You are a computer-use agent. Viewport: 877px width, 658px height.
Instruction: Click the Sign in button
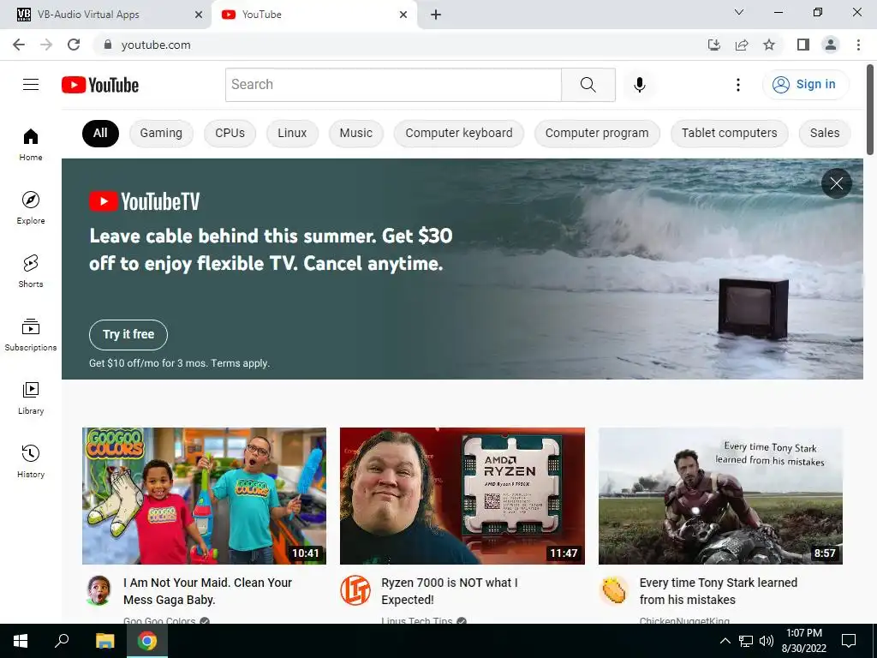(805, 85)
